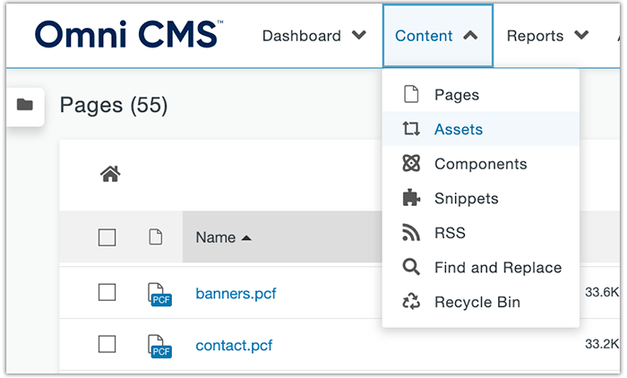Viewport: 627px width, 378px height.
Task: Select Snippets from Content menu
Action: (481, 198)
